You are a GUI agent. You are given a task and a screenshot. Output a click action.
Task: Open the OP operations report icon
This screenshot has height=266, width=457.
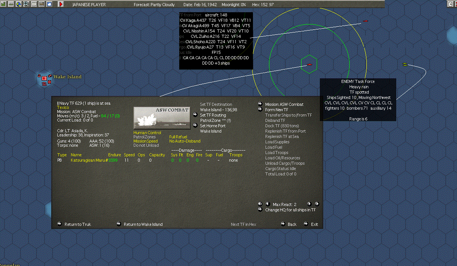click(34, 4)
